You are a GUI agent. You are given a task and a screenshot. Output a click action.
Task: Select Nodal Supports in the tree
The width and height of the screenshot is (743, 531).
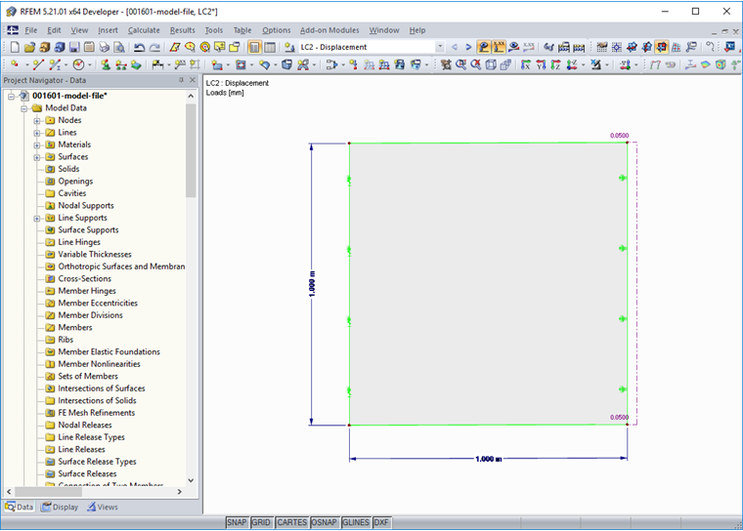pos(86,205)
